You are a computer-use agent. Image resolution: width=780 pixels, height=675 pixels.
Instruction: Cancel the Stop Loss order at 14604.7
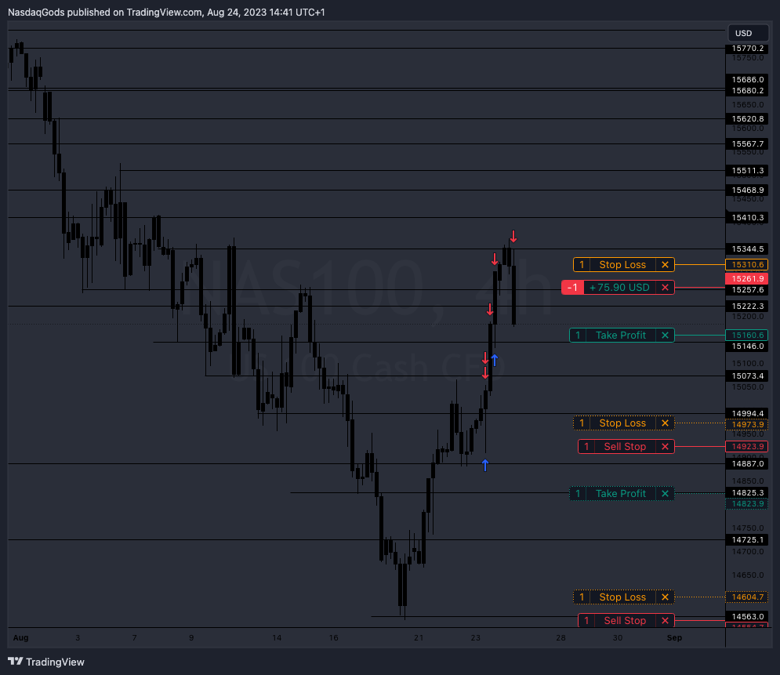(665, 597)
